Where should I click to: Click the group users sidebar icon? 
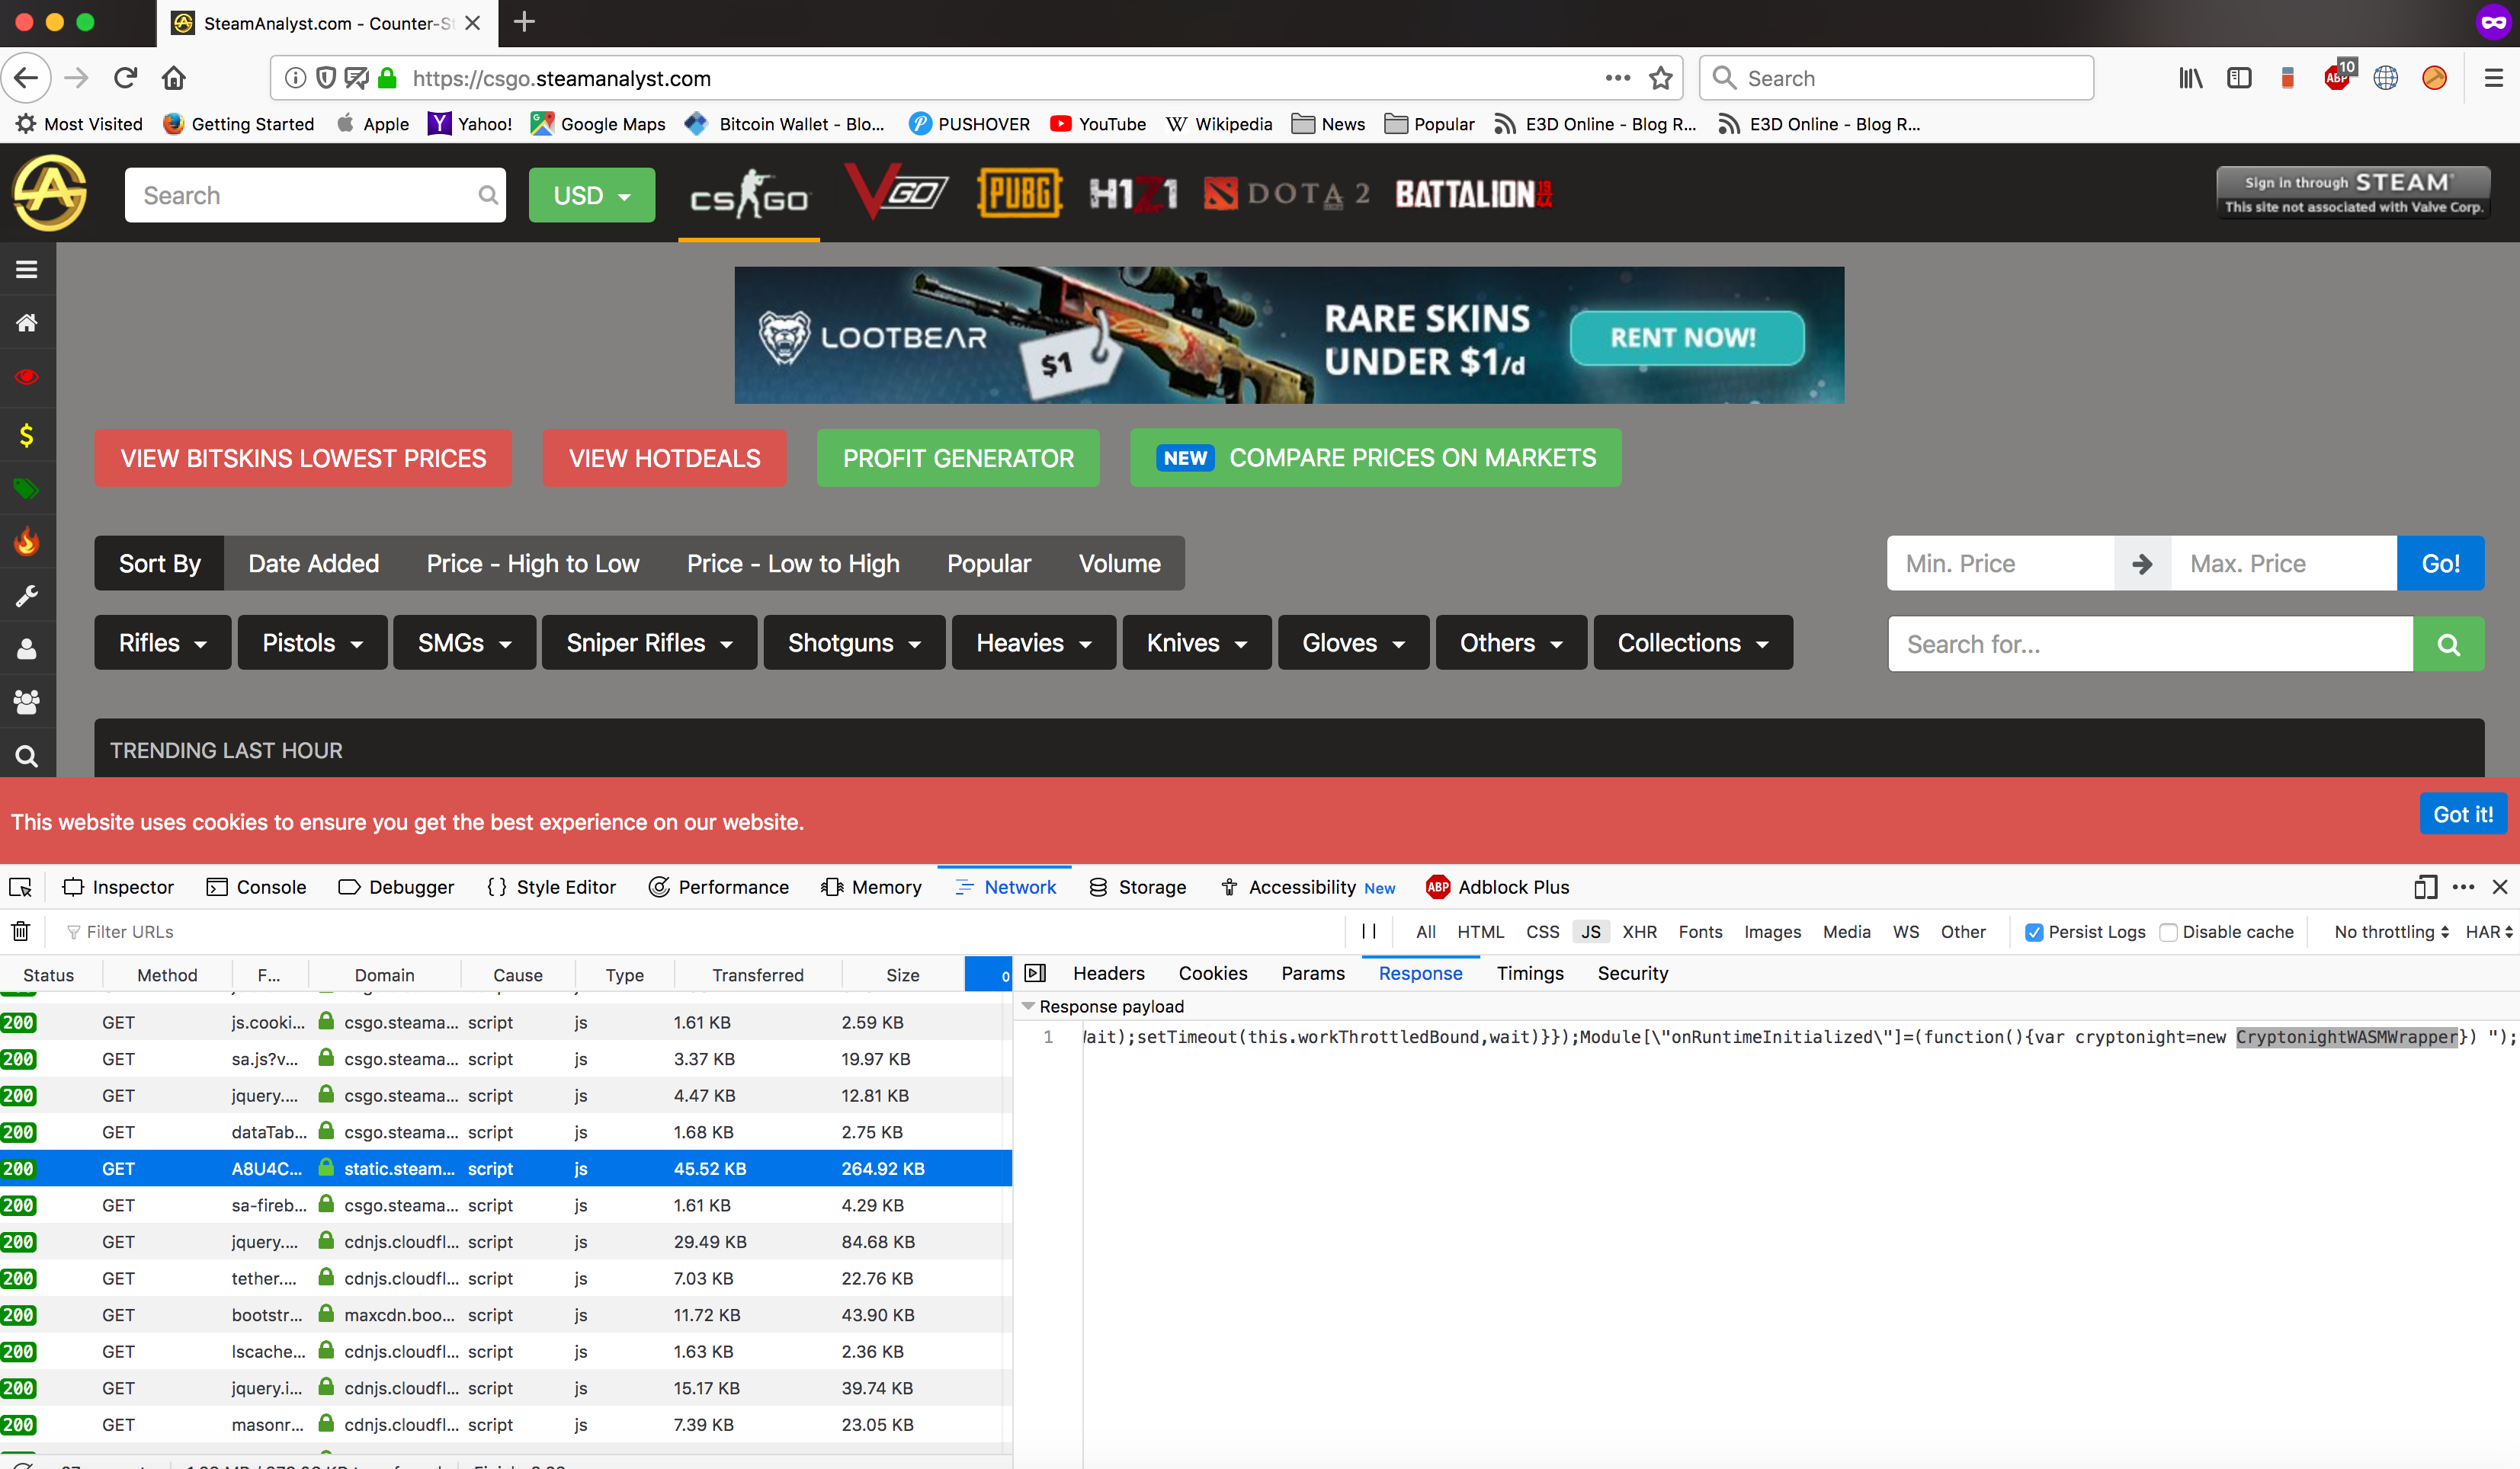(27, 700)
